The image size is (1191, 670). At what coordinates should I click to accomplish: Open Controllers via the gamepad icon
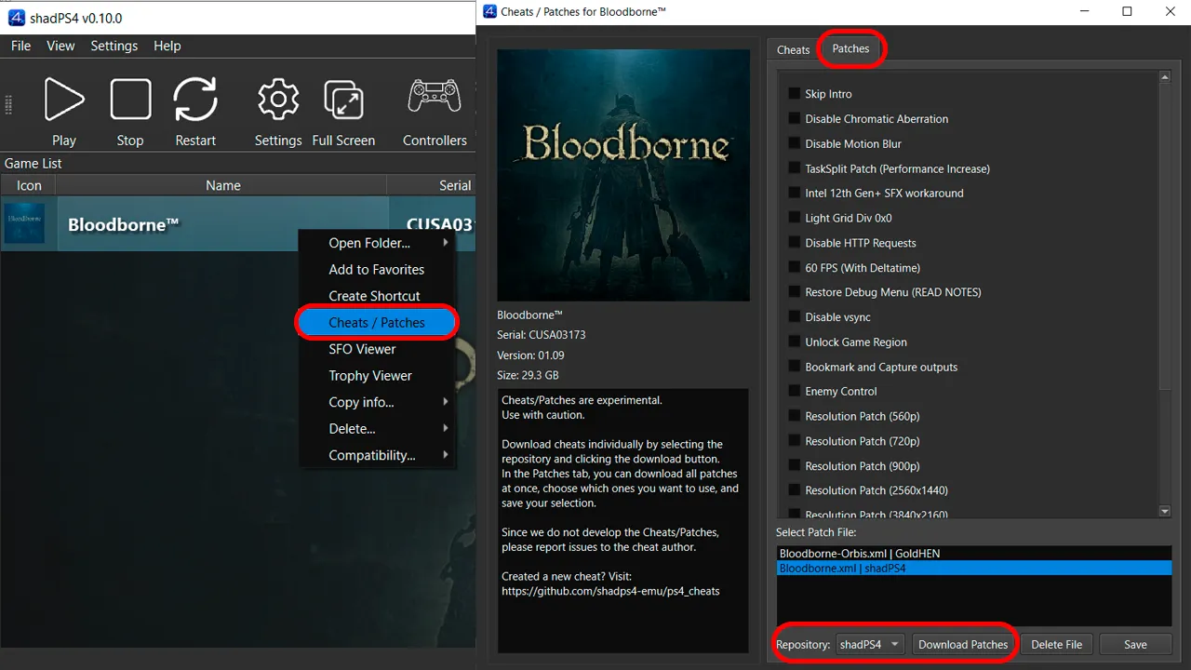click(435, 98)
